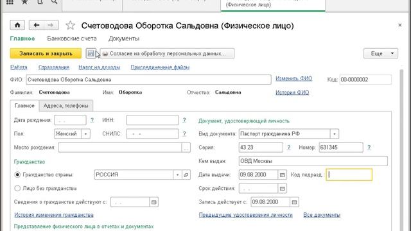Image resolution: width=411 pixels, height=231 pixels.
Task: Open birthplace editor ellipsis button
Action: (x=186, y=148)
